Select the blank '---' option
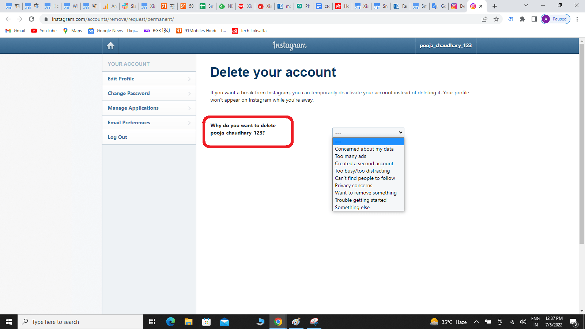This screenshot has height=329, width=585. click(x=368, y=141)
